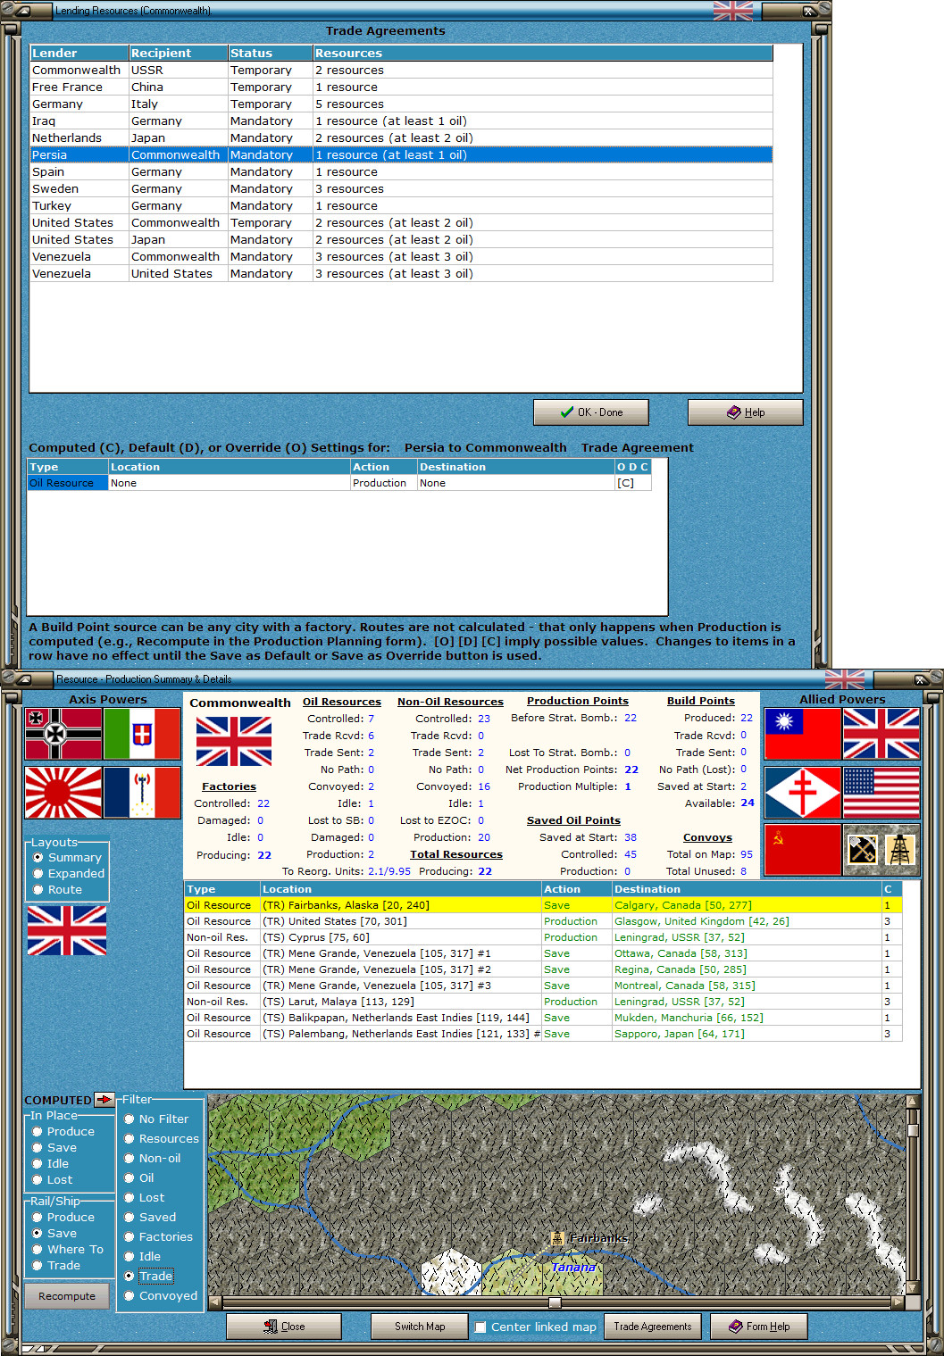Select the Union Jack in Allied Powers panel
This screenshot has width=944, height=1356.
[881, 734]
